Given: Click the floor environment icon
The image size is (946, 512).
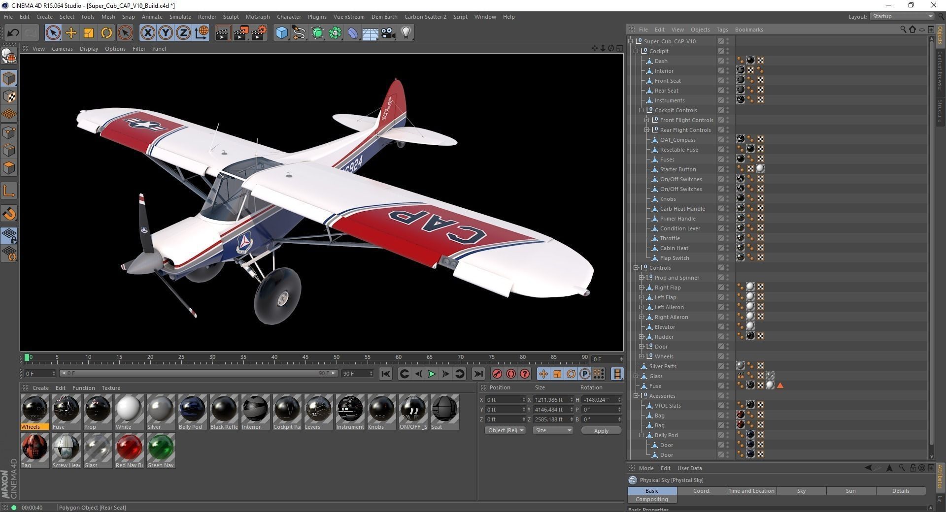Looking at the screenshot, I should (x=371, y=33).
